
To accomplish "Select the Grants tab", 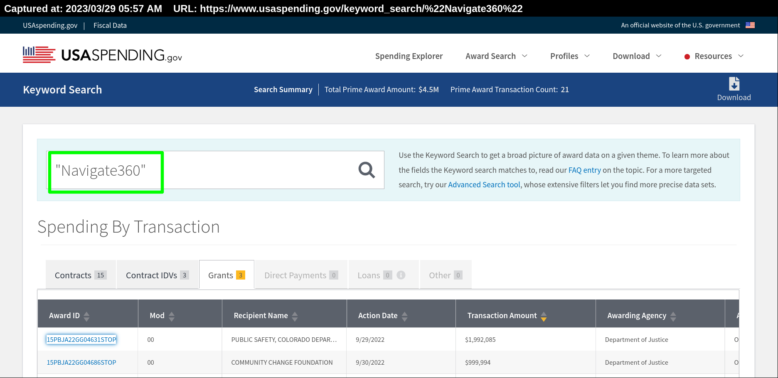I will coord(227,275).
